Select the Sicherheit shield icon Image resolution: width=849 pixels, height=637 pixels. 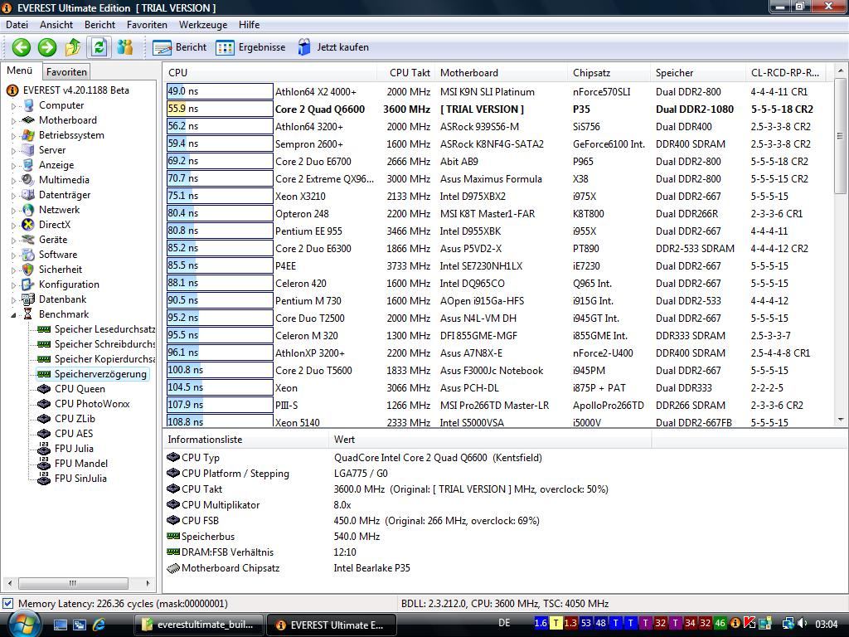click(28, 270)
